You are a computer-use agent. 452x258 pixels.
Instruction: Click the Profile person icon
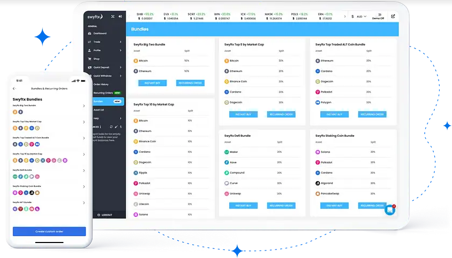[89, 50]
